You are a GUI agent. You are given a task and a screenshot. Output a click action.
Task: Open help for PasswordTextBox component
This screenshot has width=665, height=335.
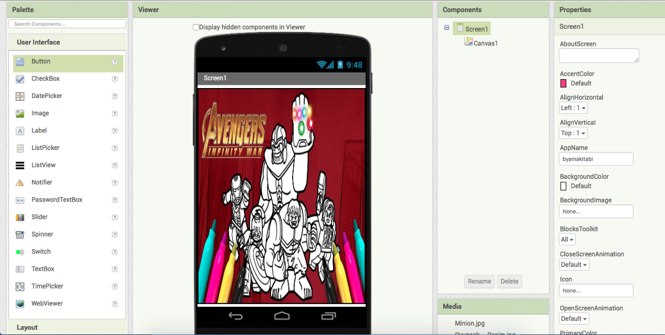coord(115,200)
